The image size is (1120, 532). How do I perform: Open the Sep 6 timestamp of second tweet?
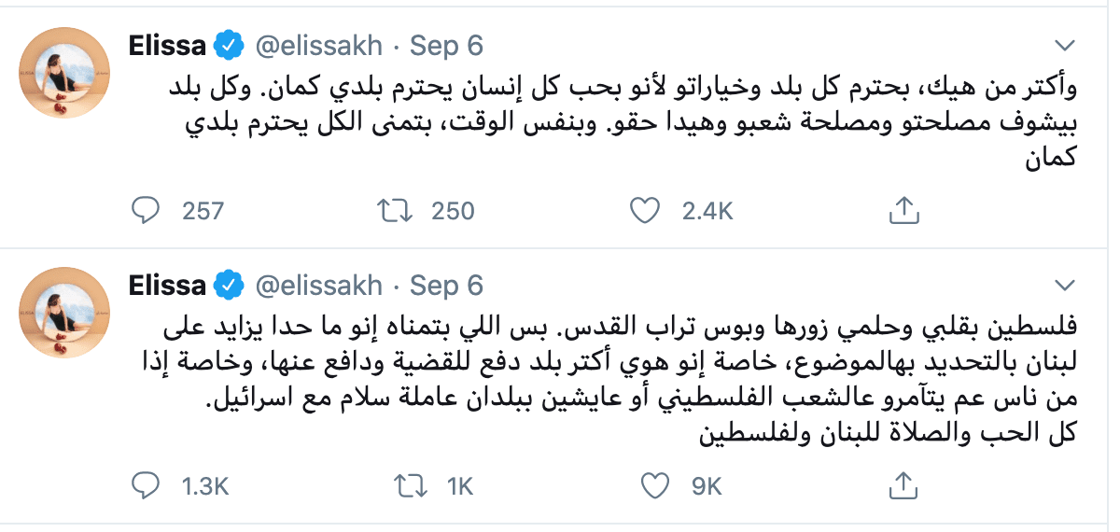447,285
